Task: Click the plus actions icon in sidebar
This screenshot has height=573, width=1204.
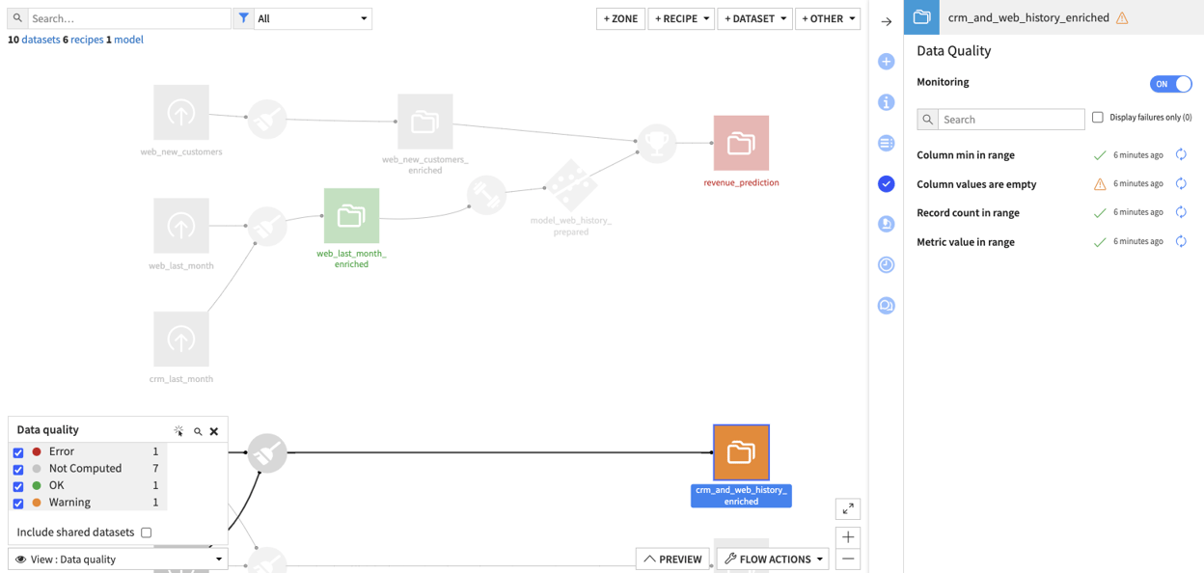Action: 886,62
